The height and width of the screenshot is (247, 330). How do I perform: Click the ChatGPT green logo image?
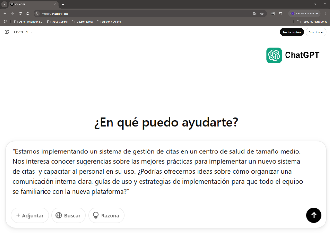274,55
